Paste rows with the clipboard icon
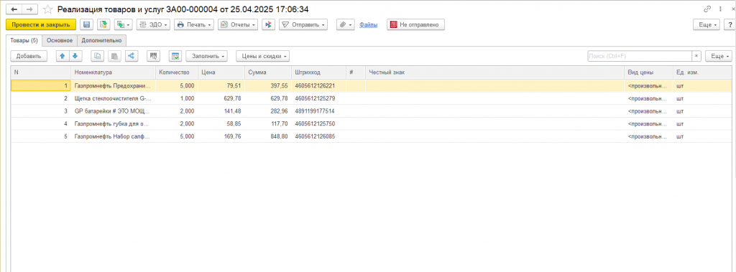Viewport: 736px width, 272px height. 114,56
